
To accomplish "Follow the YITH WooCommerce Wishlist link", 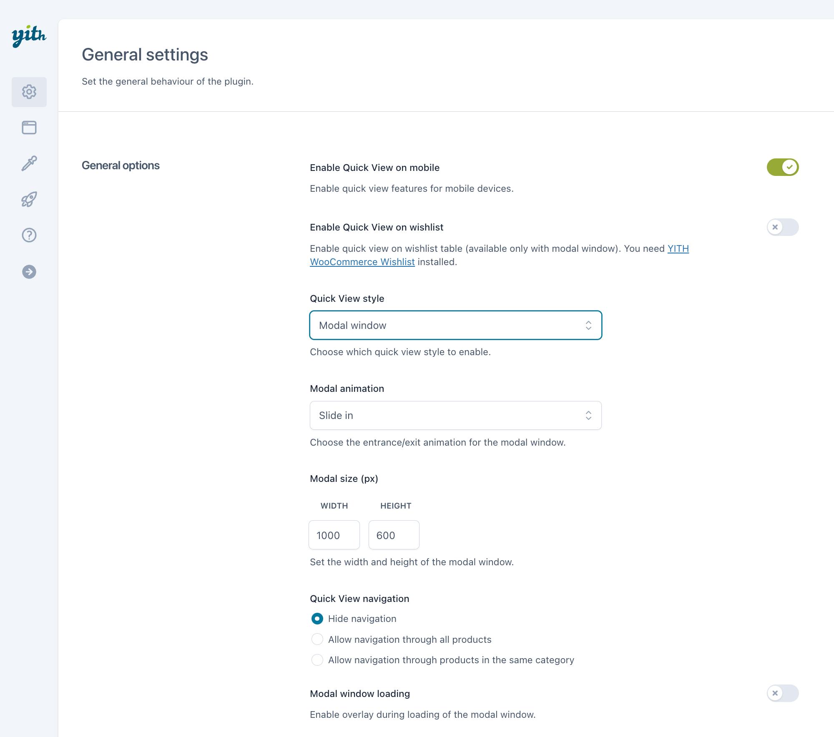I will point(362,262).
